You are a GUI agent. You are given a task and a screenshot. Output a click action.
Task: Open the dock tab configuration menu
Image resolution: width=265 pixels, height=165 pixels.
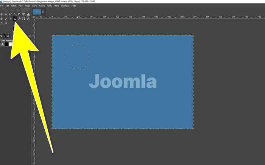[x=30, y=36]
